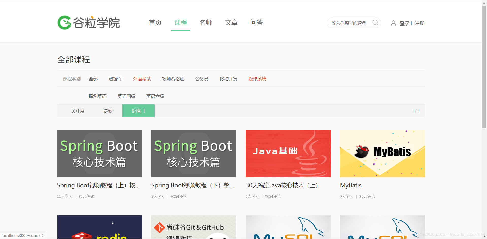Click the user profile icon
This screenshot has height=239, width=487.
pyautogui.click(x=393, y=23)
